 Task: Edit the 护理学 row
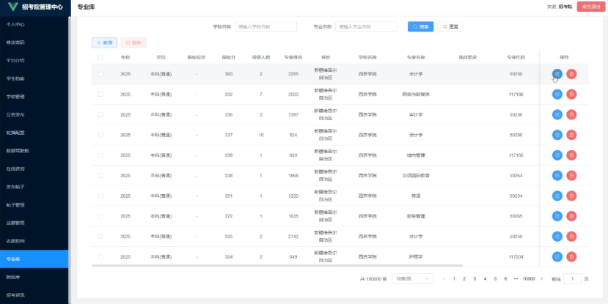coord(557,257)
